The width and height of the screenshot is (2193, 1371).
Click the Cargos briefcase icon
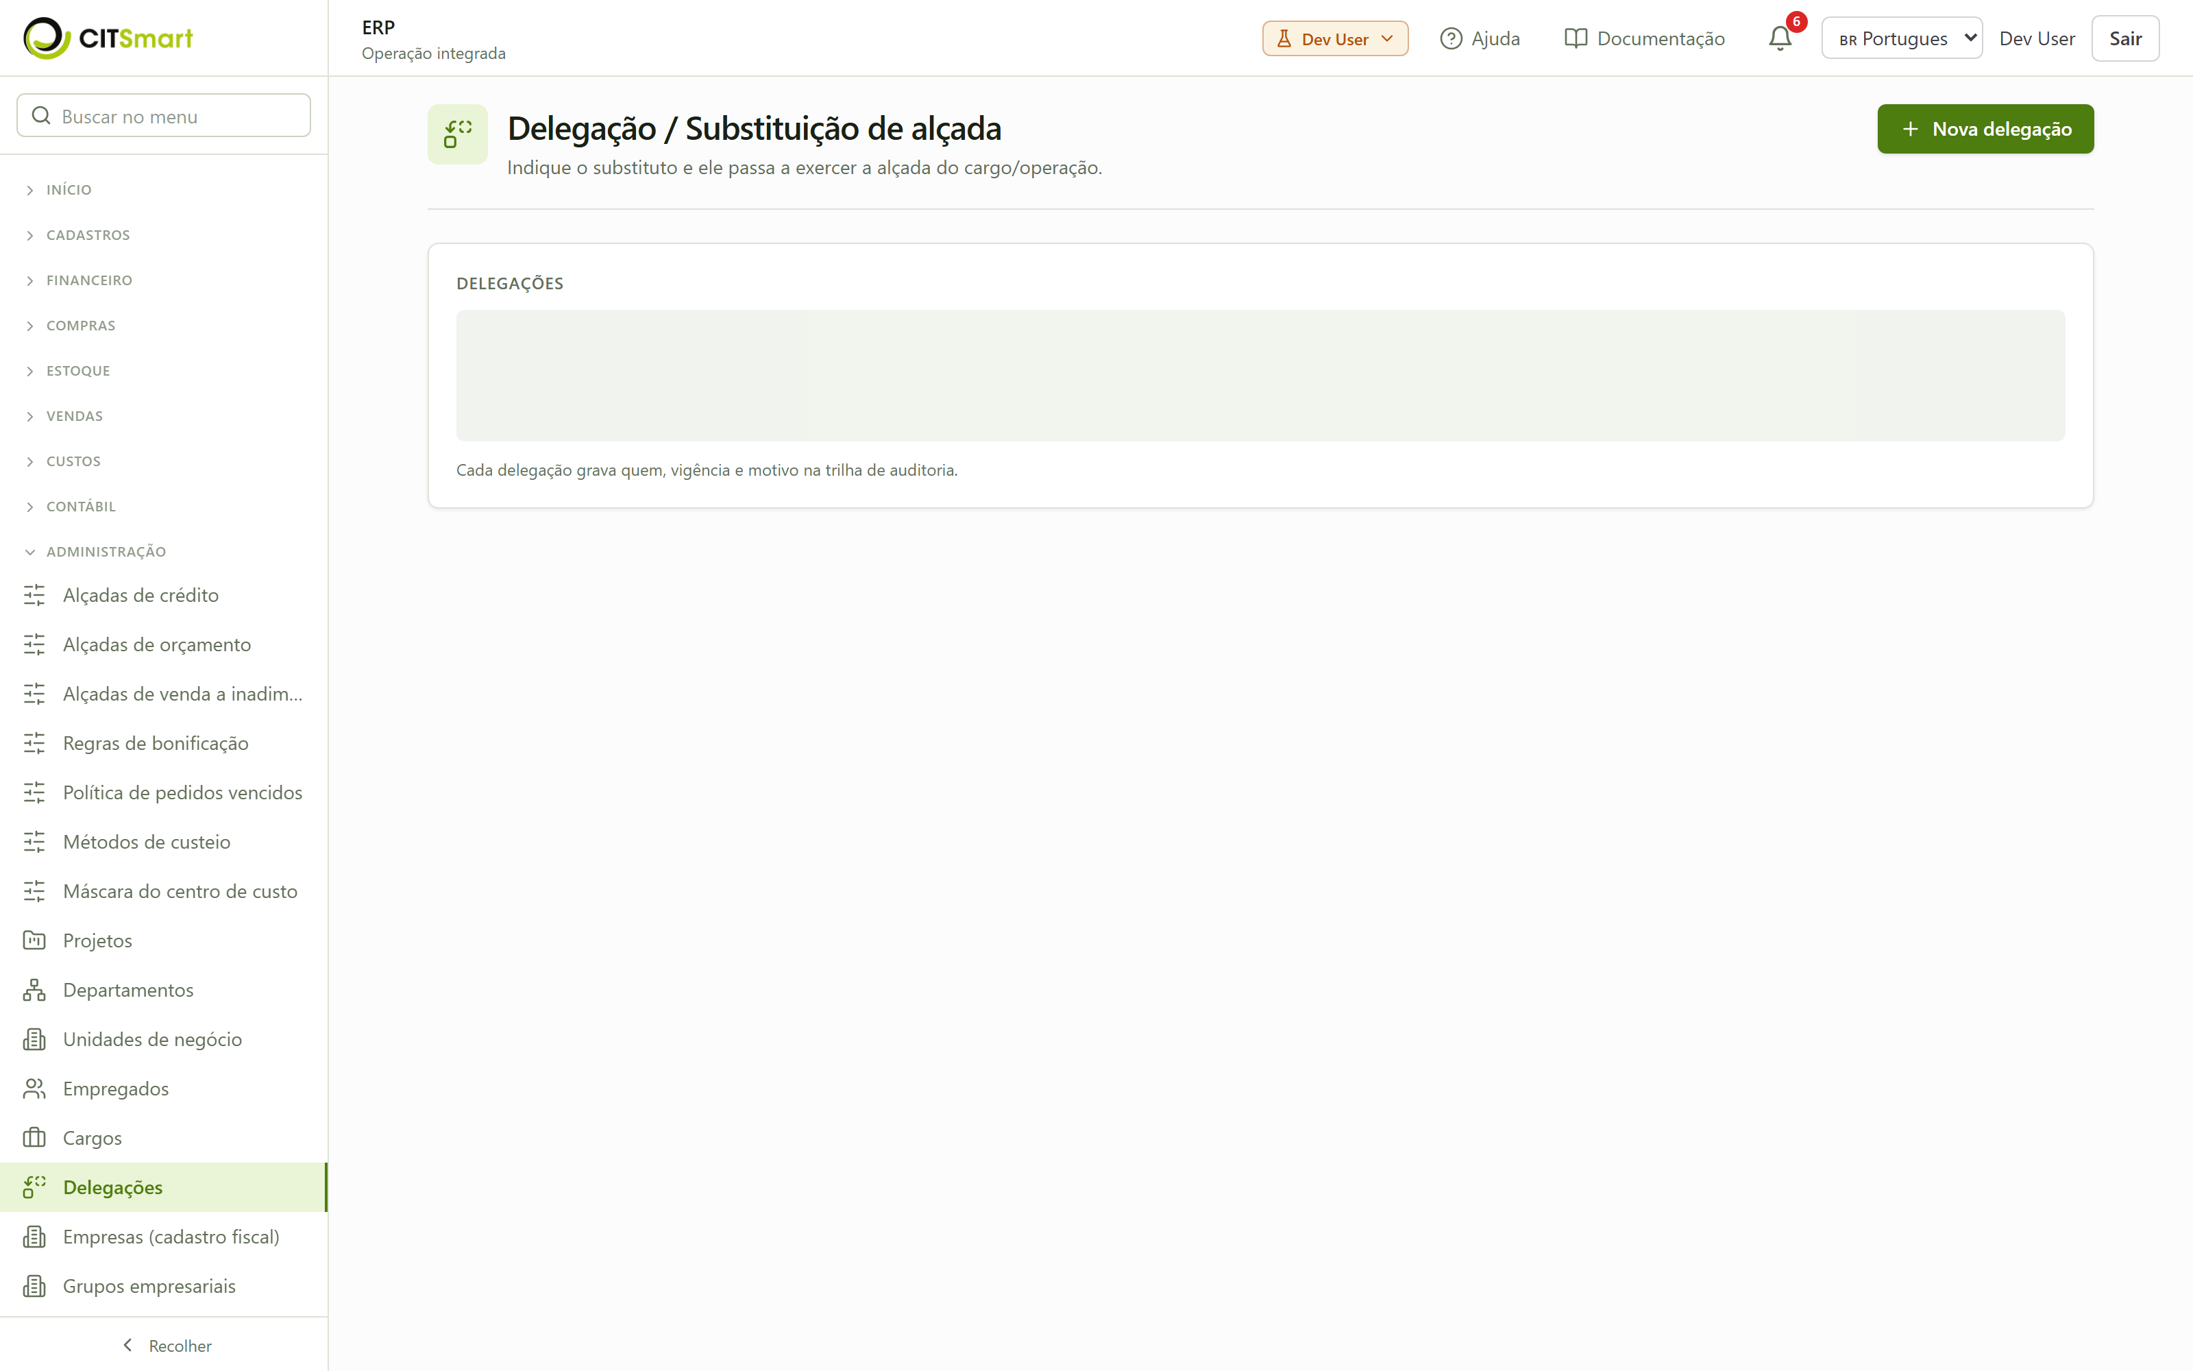pyautogui.click(x=34, y=1138)
